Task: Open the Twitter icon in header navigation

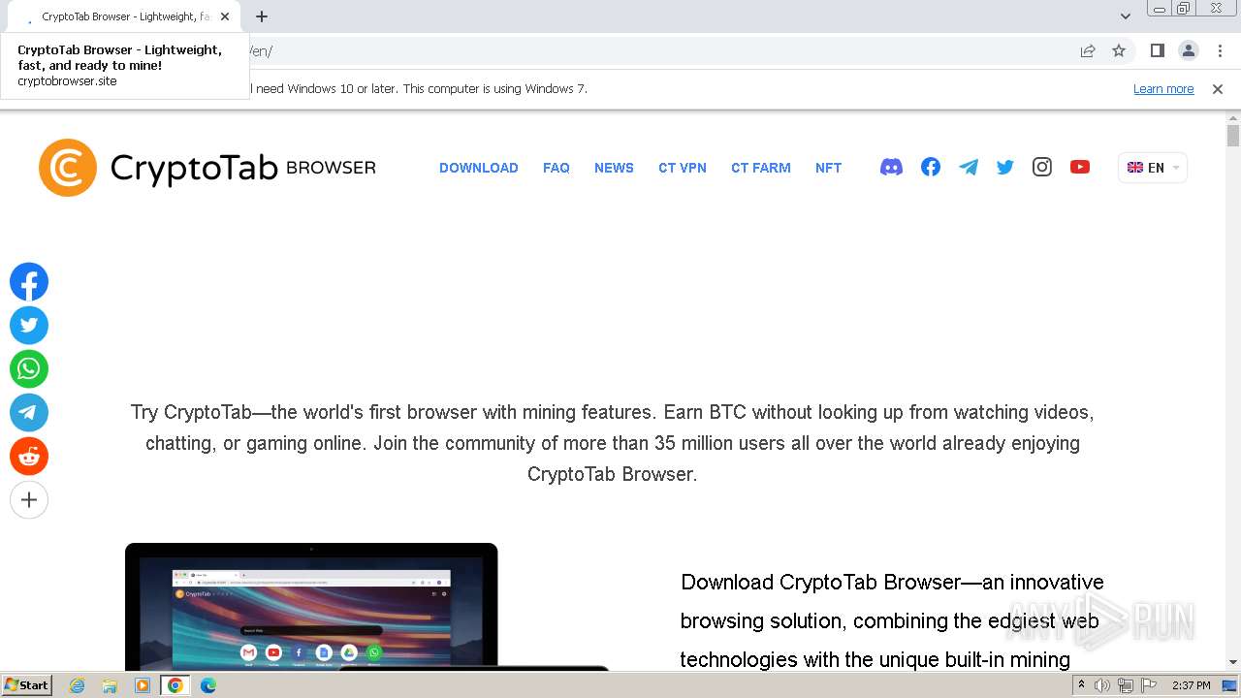Action: pos(1005,168)
